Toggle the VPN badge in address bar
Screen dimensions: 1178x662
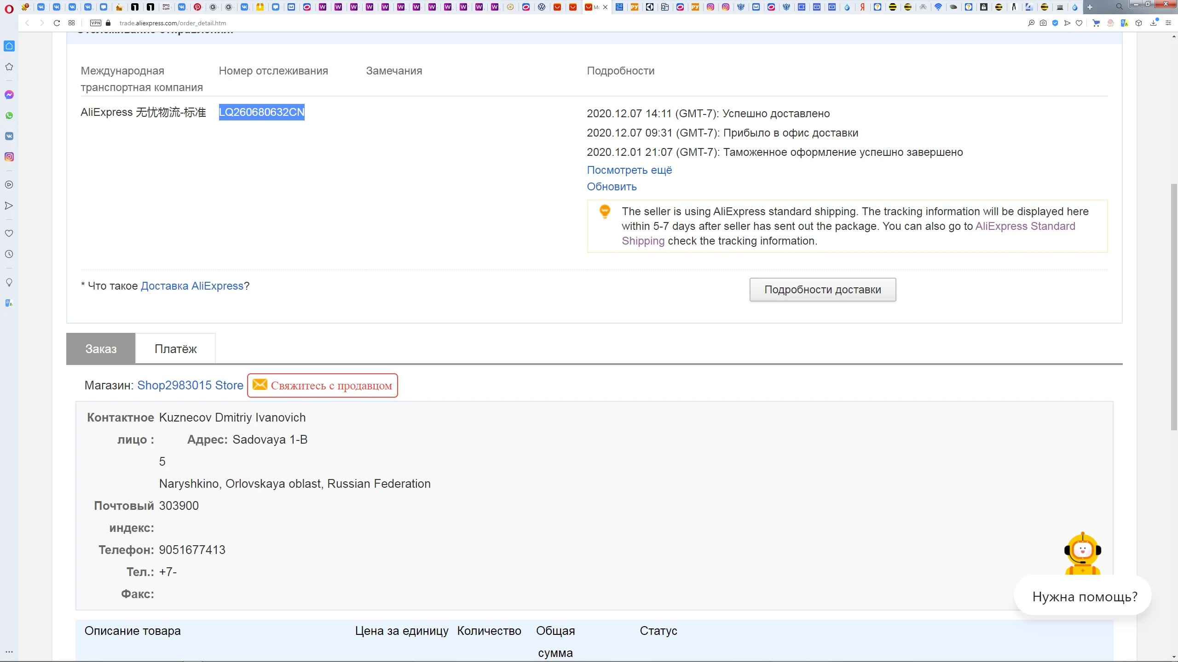pos(96,23)
